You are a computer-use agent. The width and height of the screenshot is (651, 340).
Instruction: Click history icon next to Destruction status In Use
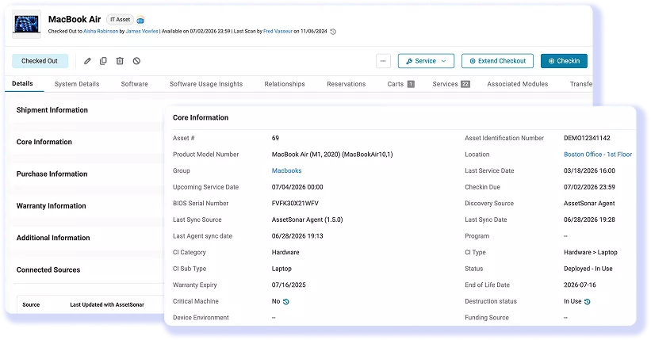[587, 302]
